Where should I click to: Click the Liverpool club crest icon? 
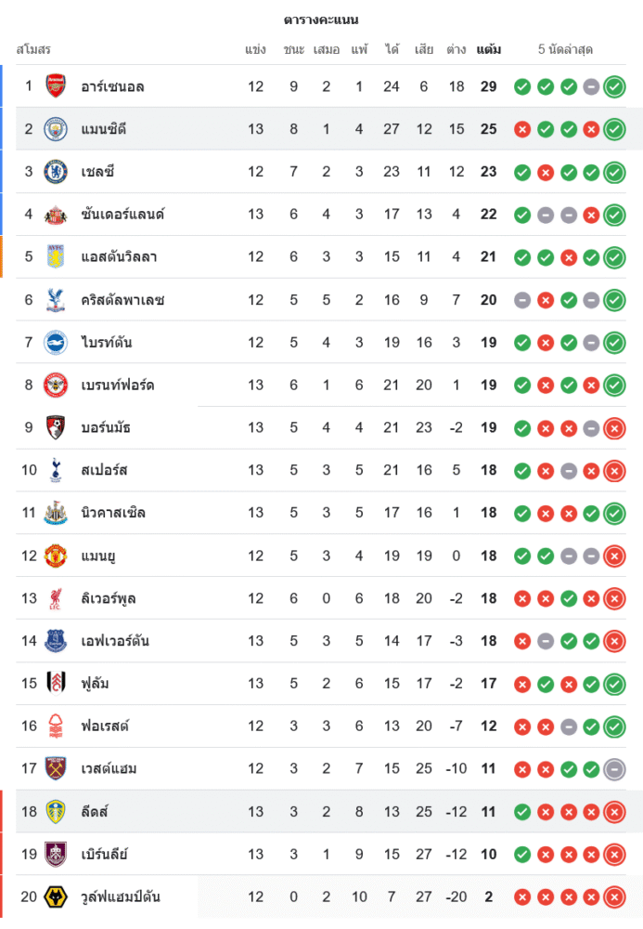(x=57, y=598)
